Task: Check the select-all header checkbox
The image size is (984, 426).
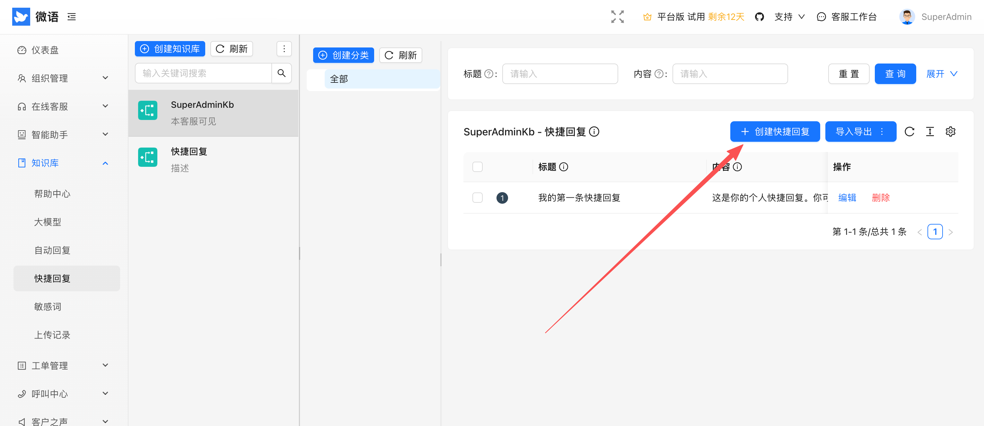Action: pos(477,167)
